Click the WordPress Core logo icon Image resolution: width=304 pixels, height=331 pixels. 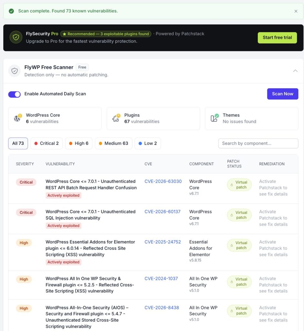(17, 118)
